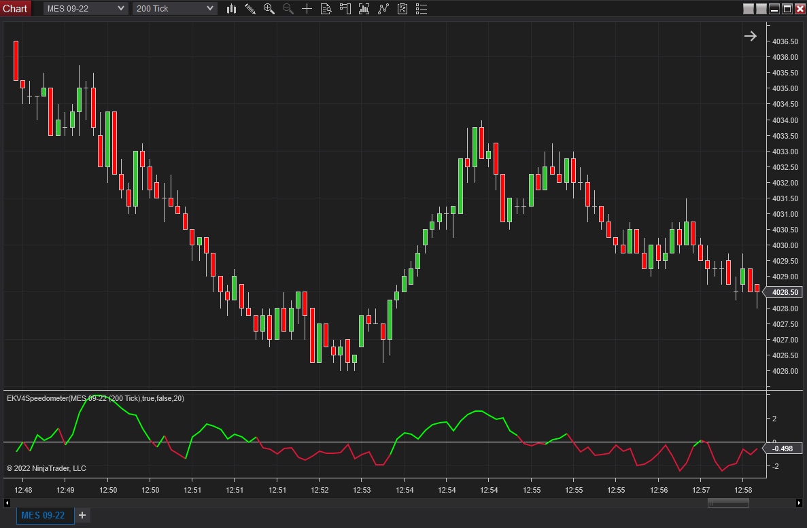Open the drawing tools pencil icon
Screen dimensions: 807x528
(x=250, y=9)
